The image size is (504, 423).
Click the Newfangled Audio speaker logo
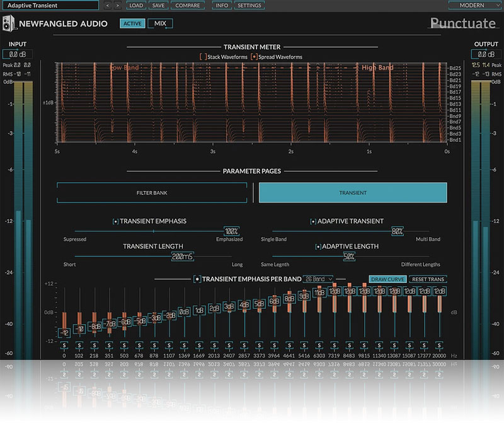pos(9,24)
